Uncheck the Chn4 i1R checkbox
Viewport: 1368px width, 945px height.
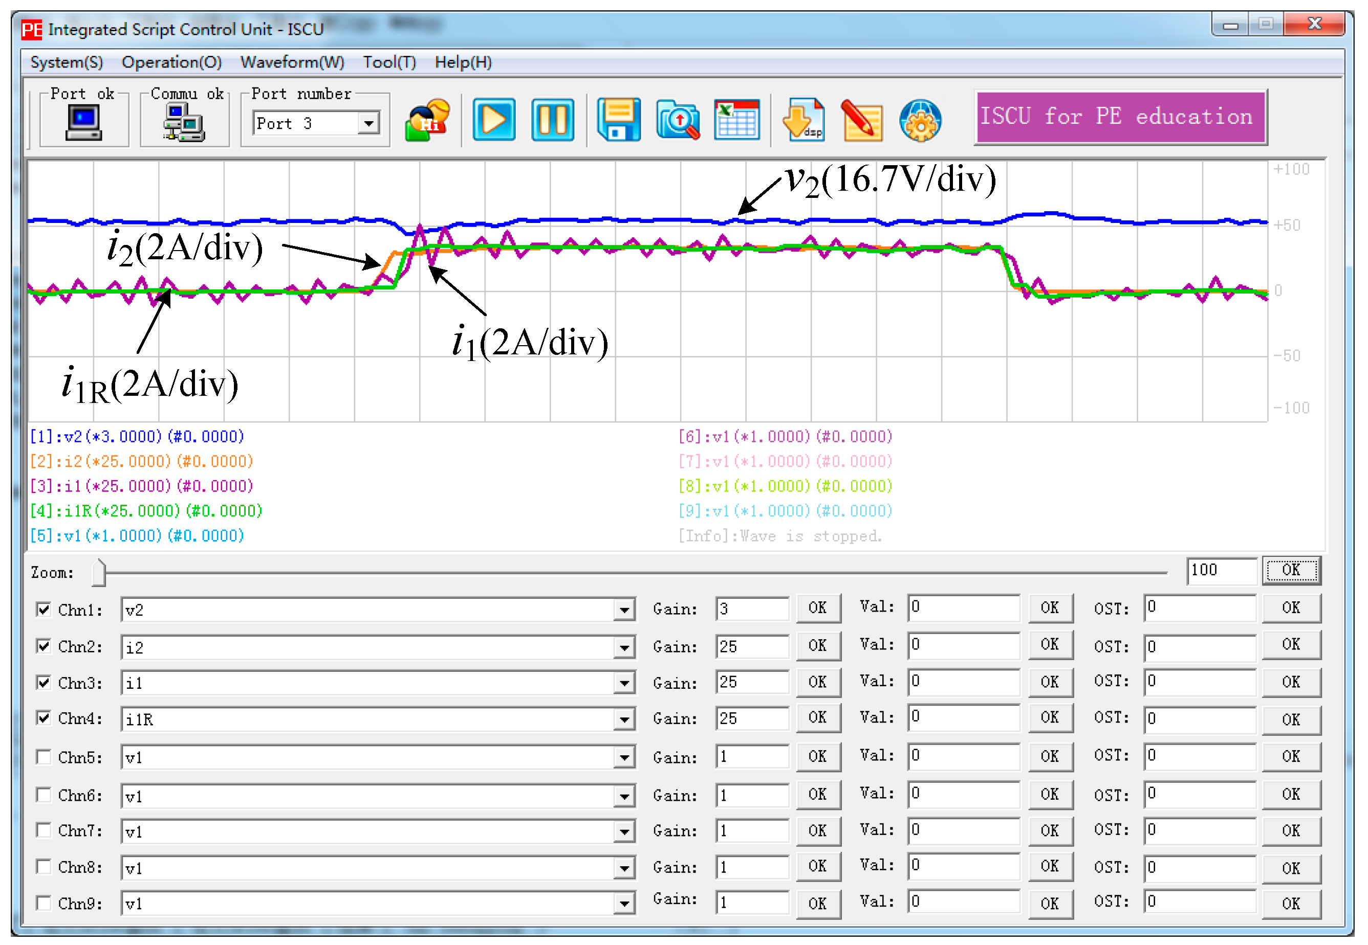(x=44, y=717)
